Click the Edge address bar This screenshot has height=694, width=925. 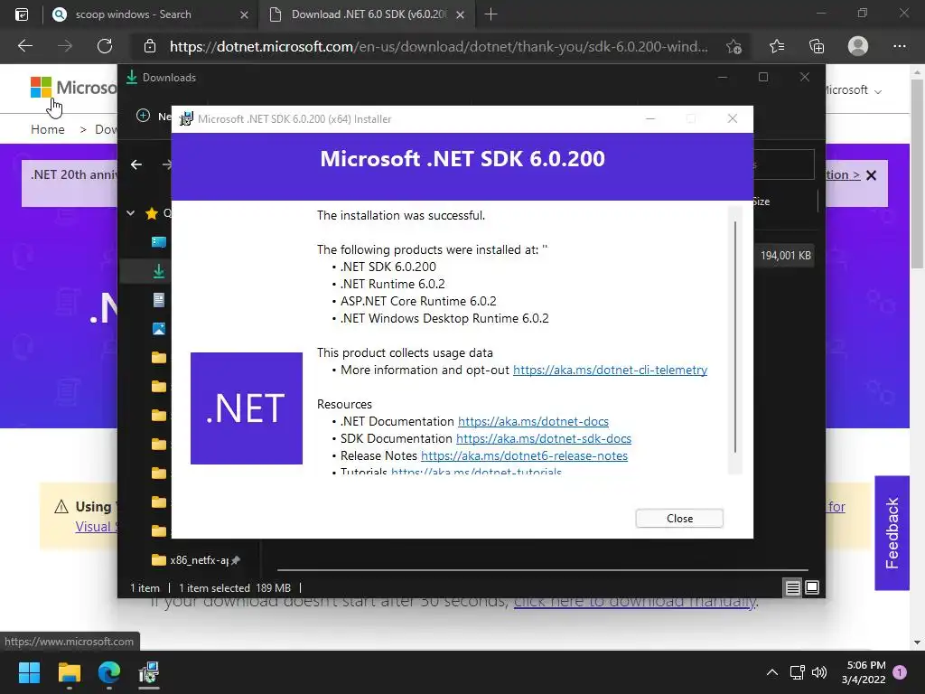(438, 47)
